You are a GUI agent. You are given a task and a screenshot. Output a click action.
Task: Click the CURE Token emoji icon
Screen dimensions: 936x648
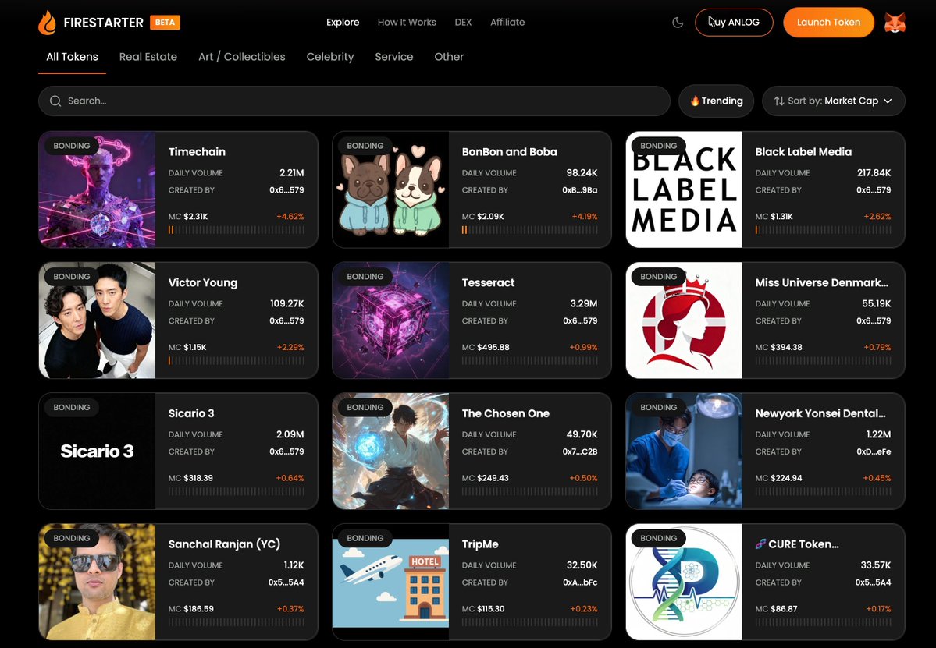click(760, 544)
